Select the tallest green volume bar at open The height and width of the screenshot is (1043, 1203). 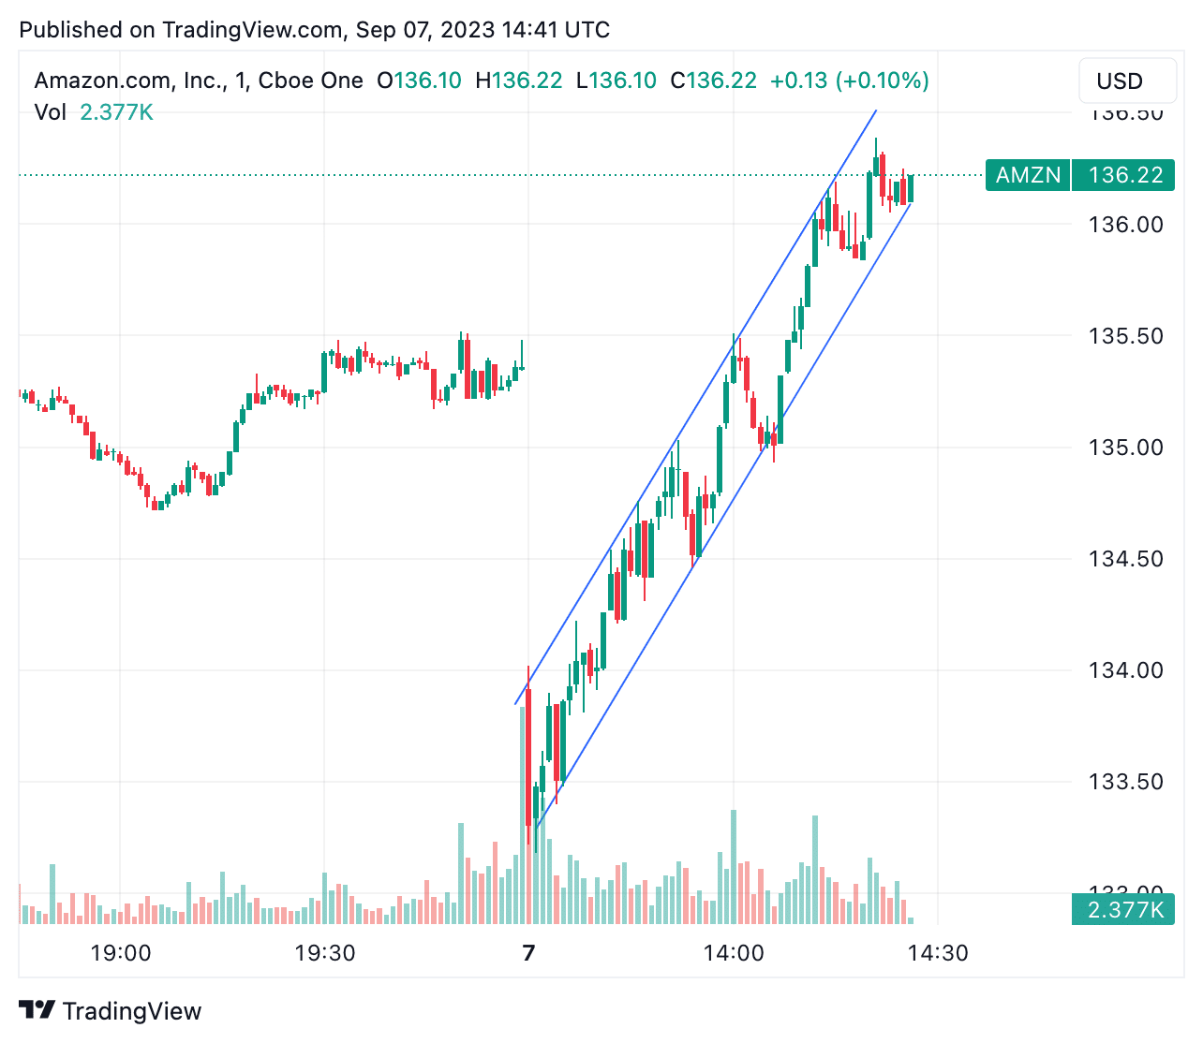pyautogui.click(x=523, y=815)
